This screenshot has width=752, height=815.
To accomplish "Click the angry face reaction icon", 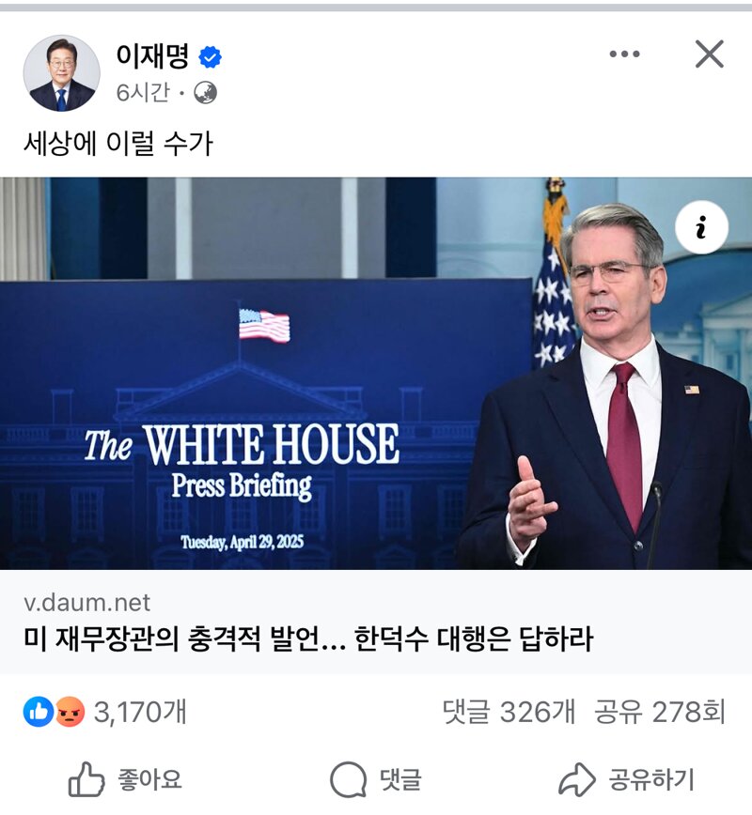I will pyautogui.click(x=70, y=711).
